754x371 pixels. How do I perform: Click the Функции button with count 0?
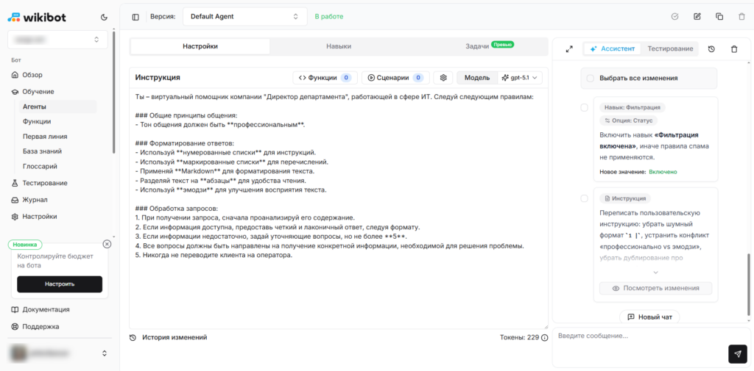[x=325, y=77]
